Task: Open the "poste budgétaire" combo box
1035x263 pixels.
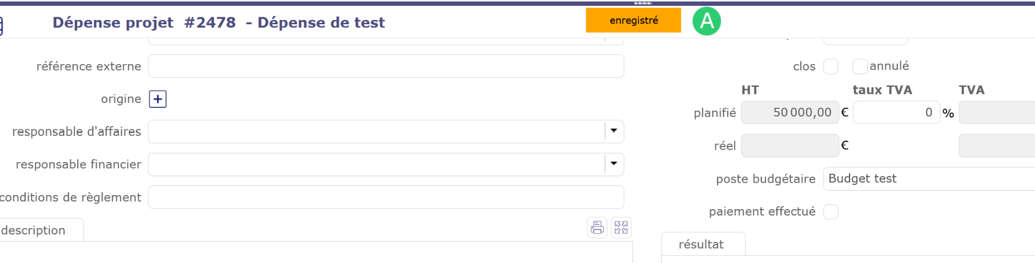Action: (928, 179)
